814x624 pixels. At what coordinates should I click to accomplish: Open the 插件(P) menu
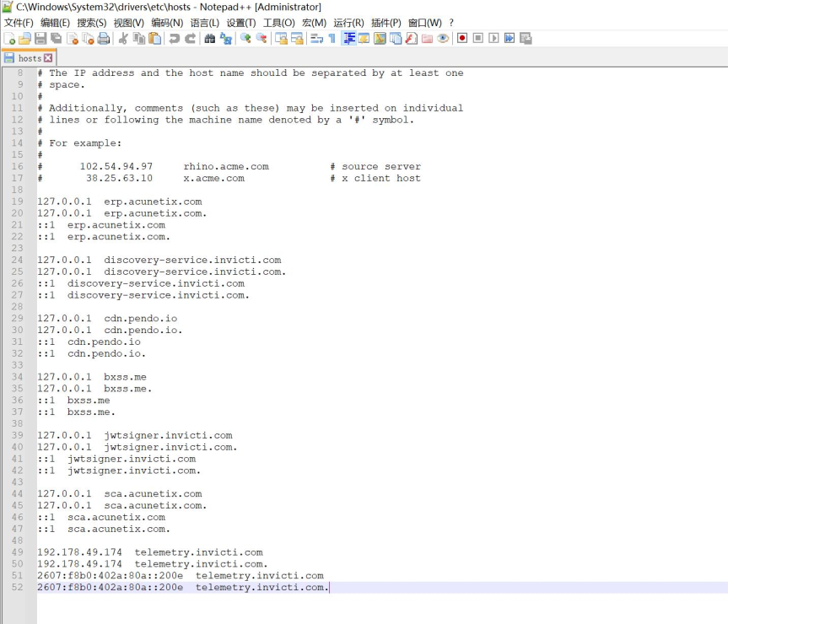click(386, 23)
